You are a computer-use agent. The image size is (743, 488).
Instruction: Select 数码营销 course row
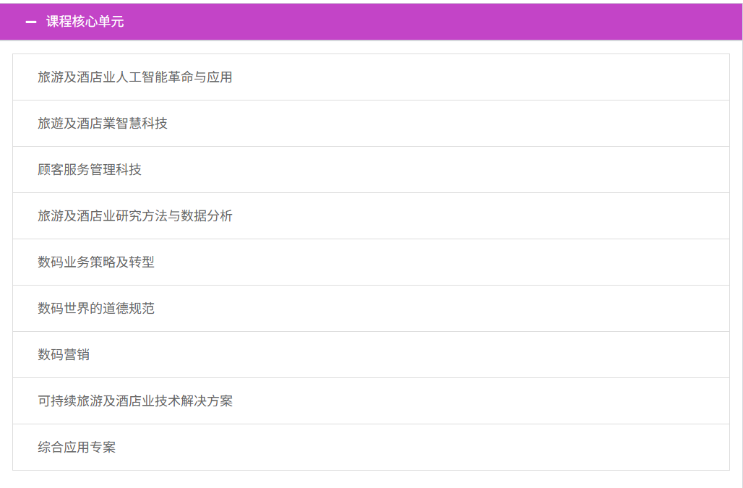pos(371,355)
